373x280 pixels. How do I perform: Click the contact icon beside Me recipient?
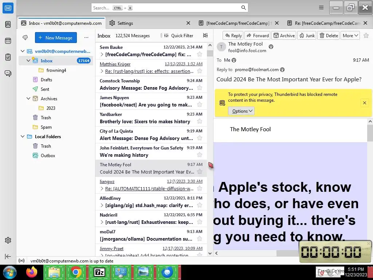pyautogui.click(x=234, y=60)
